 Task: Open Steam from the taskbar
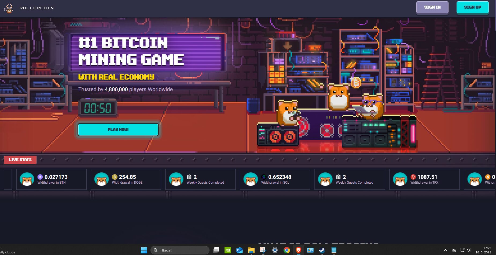[322, 250]
